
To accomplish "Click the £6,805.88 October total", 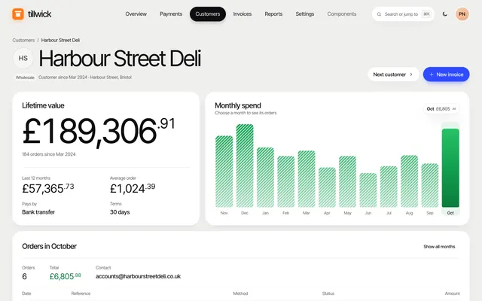I will 66,276.
